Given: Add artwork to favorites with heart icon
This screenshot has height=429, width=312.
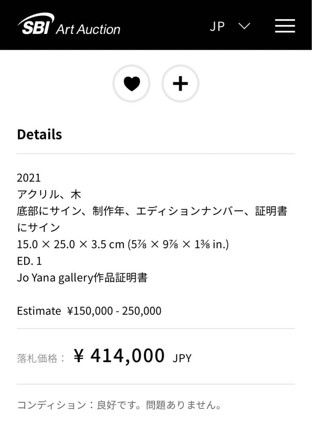Looking at the screenshot, I should pyautogui.click(x=131, y=84).
